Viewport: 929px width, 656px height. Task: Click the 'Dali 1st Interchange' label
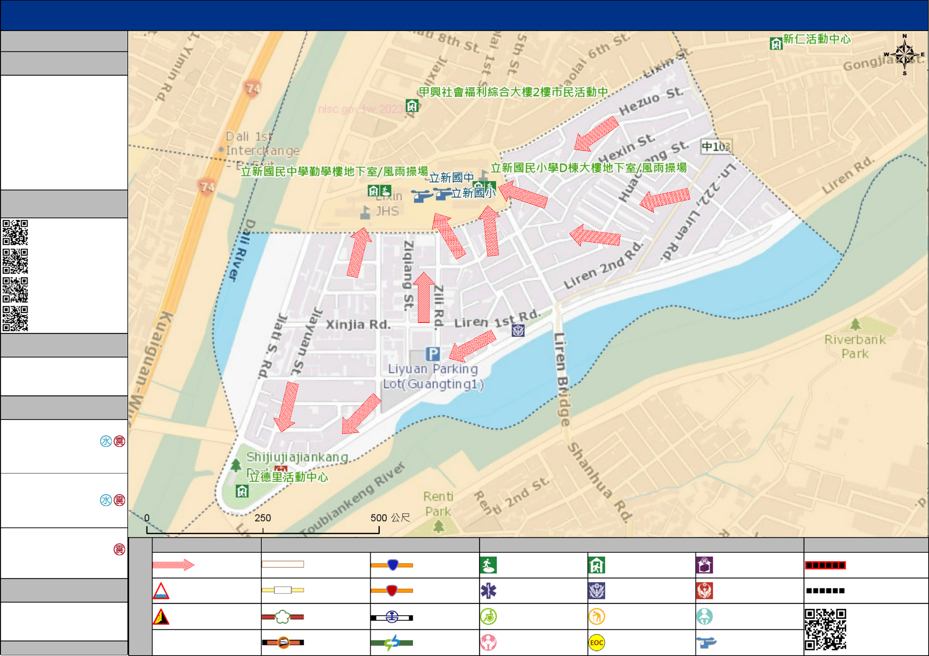(262, 144)
